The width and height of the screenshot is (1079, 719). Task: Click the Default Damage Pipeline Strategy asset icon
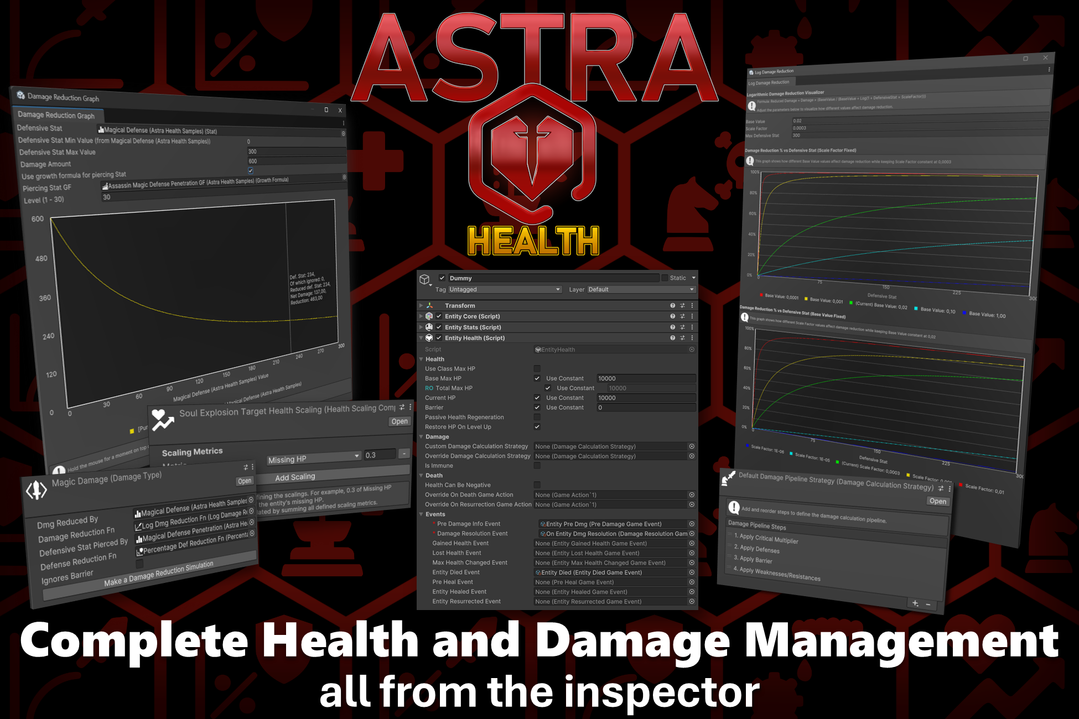(x=728, y=478)
